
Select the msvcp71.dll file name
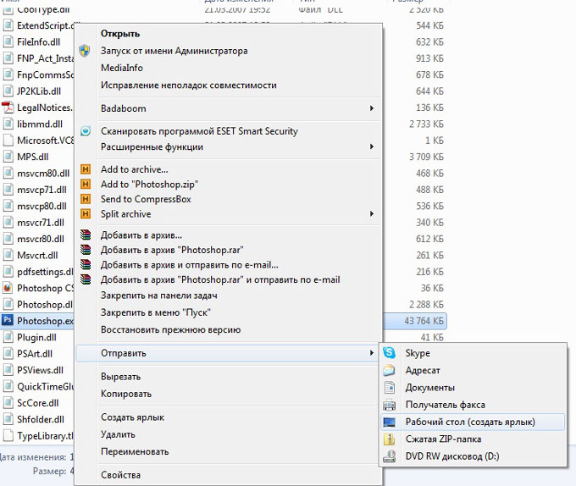point(42,190)
